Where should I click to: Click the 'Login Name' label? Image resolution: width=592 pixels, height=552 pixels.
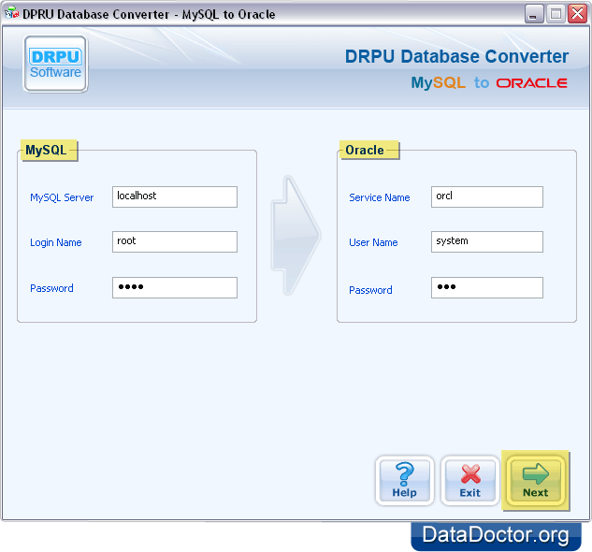pyautogui.click(x=56, y=242)
